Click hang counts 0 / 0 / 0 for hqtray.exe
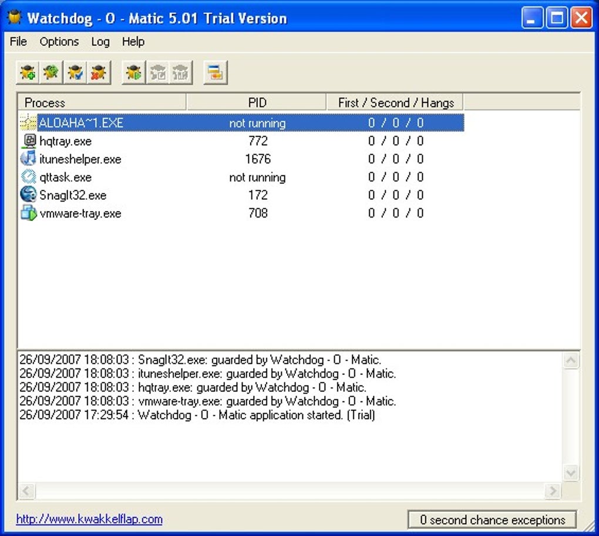 coord(396,140)
